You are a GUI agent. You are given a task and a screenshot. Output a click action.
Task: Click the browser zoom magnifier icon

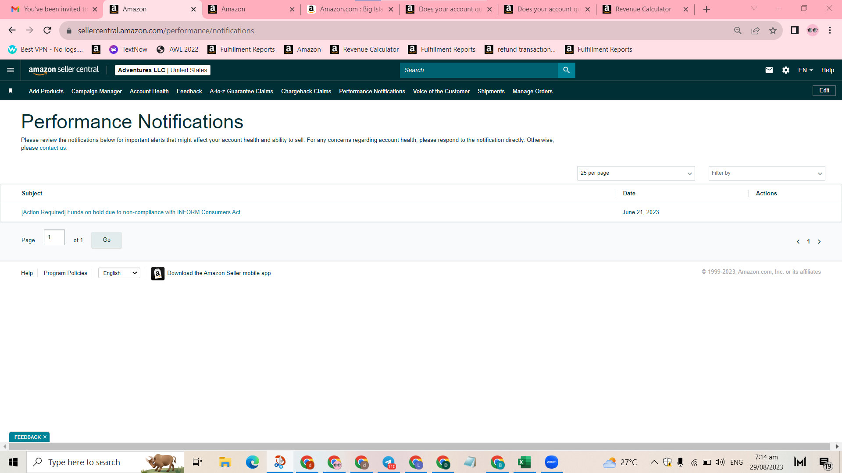tap(738, 30)
